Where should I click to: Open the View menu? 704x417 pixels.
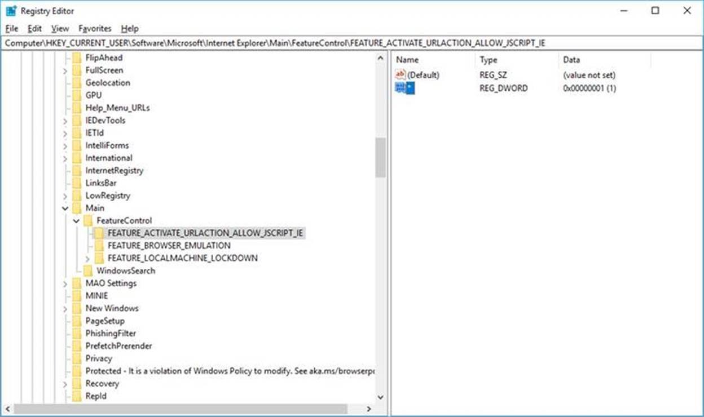pyautogui.click(x=60, y=28)
